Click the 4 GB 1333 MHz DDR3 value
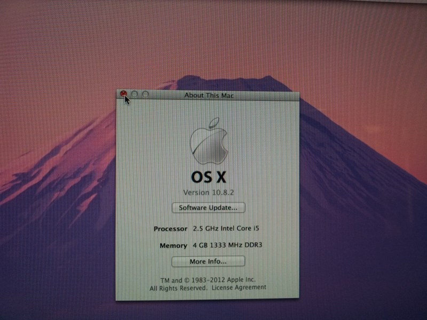The width and height of the screenshot is (427, 320). pyautogui.click(x=227, y=245)
